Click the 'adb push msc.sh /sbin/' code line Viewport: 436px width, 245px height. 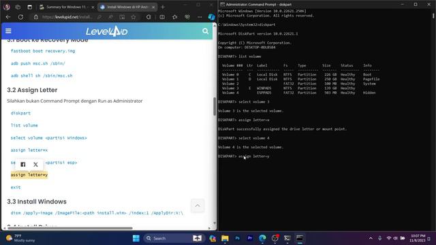38,63
